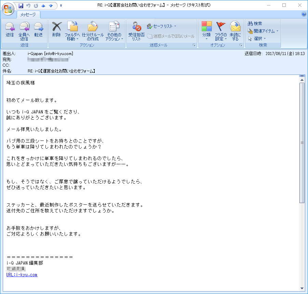Delete the message with 削除
Viewport: 308px width, 294px height.
56,29
